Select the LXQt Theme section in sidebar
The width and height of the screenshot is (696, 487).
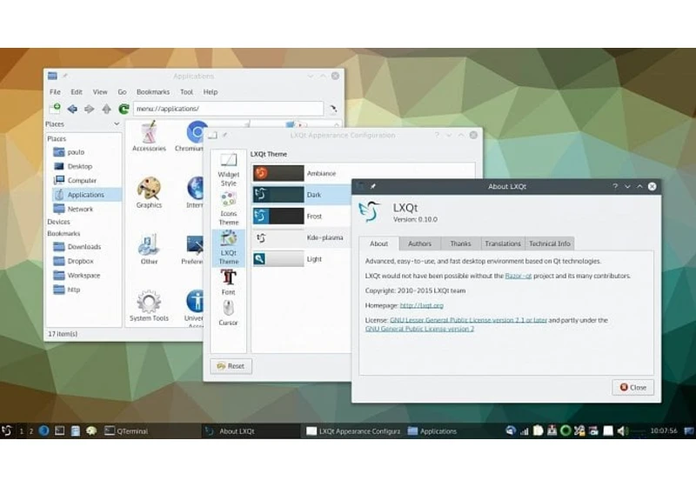[x=229, y=248]
